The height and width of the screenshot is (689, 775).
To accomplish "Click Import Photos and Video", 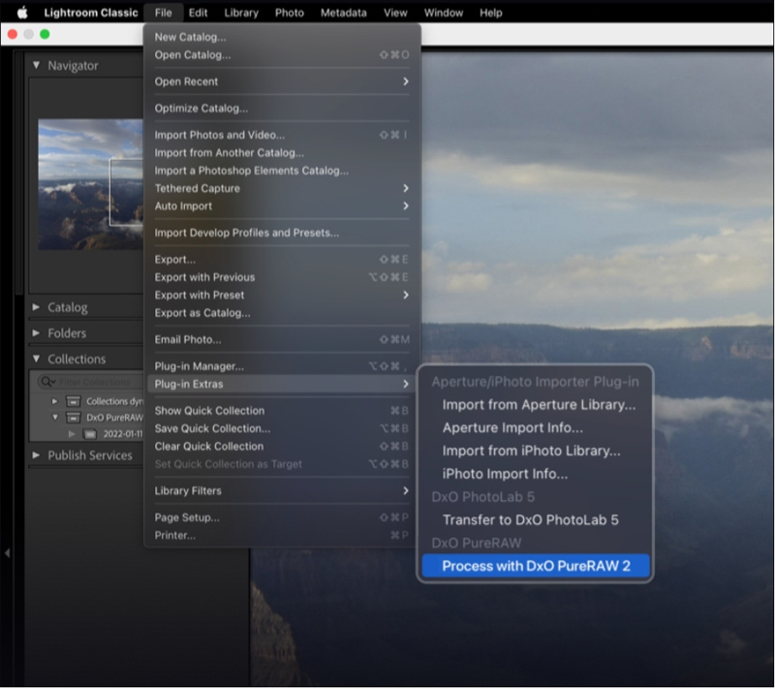I will click(x=220, y=135).
